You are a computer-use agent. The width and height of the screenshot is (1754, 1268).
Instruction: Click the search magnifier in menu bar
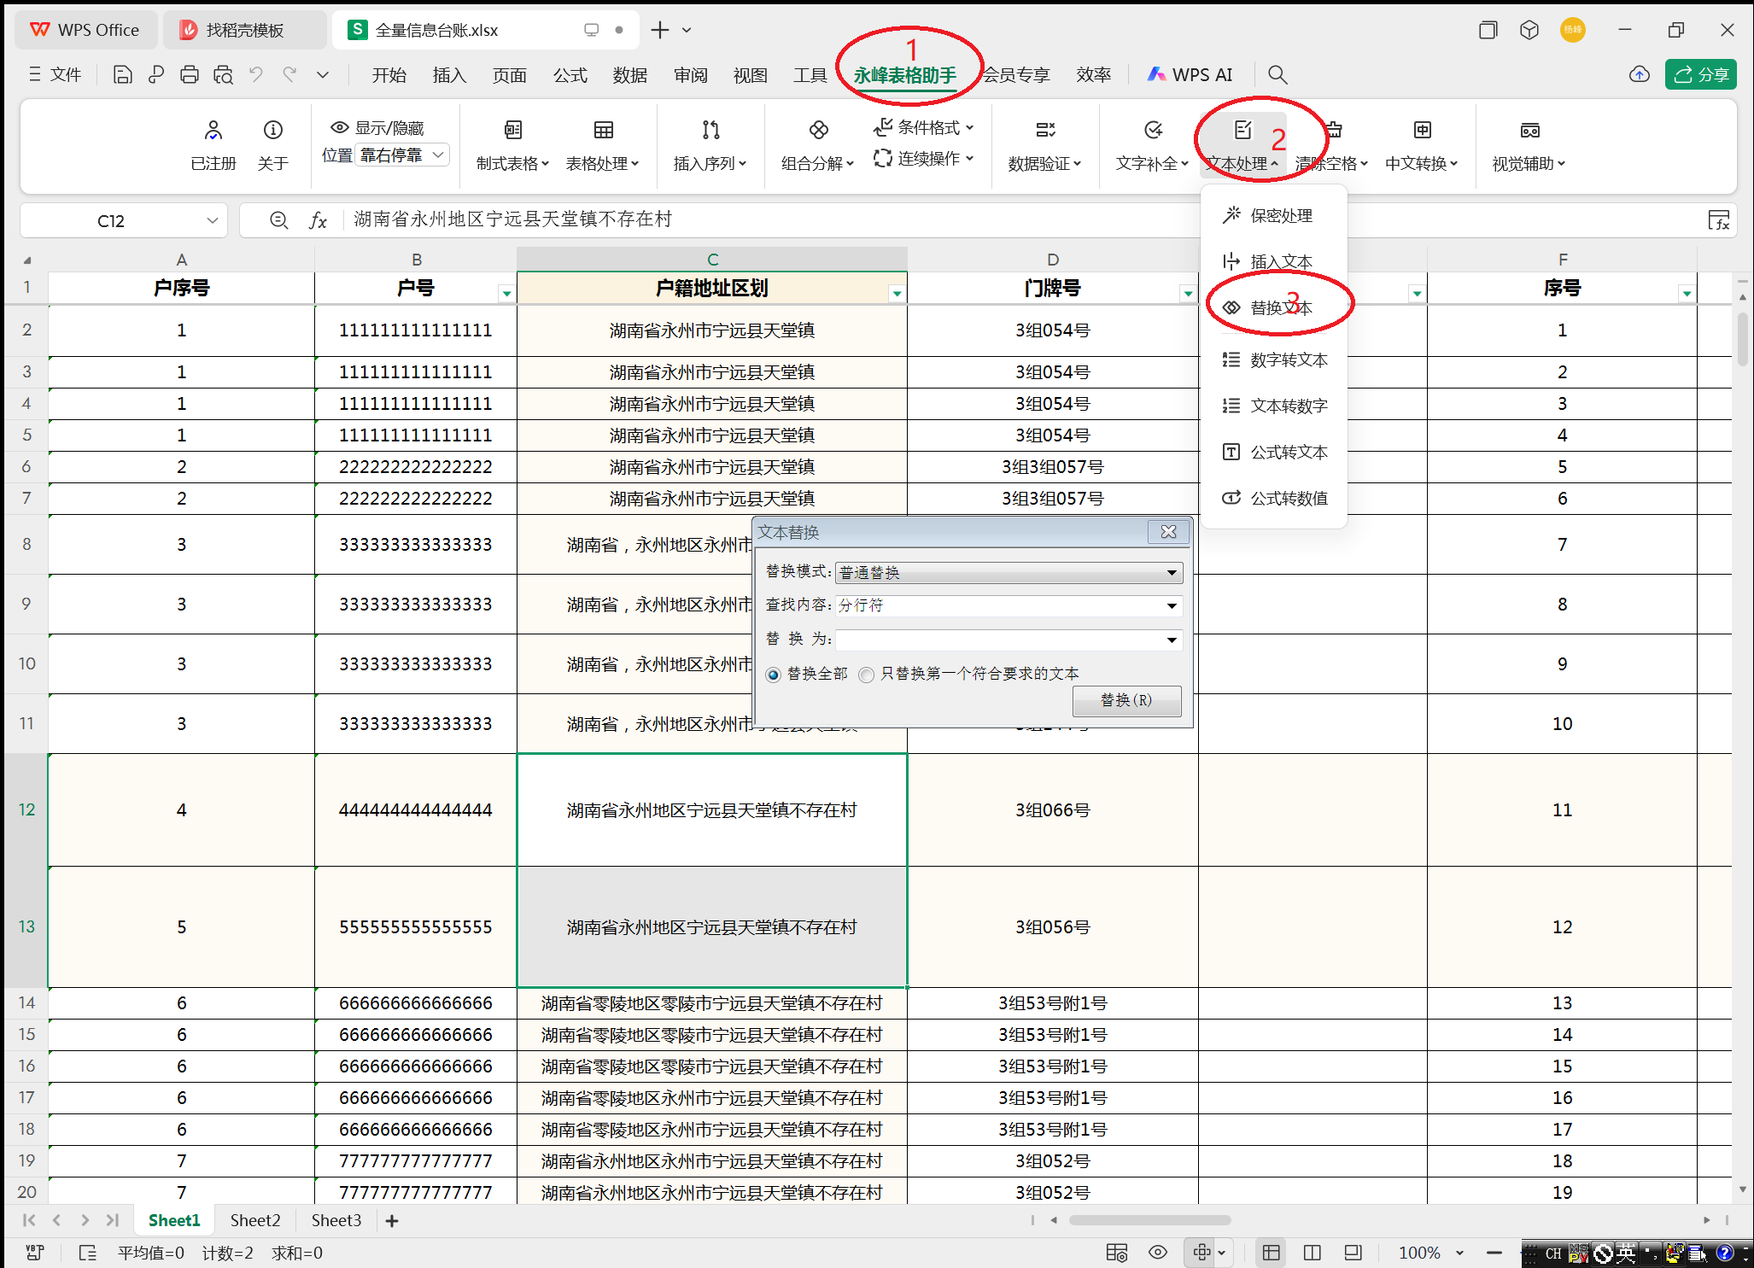pyautogui.click(x=1277, y=75)
